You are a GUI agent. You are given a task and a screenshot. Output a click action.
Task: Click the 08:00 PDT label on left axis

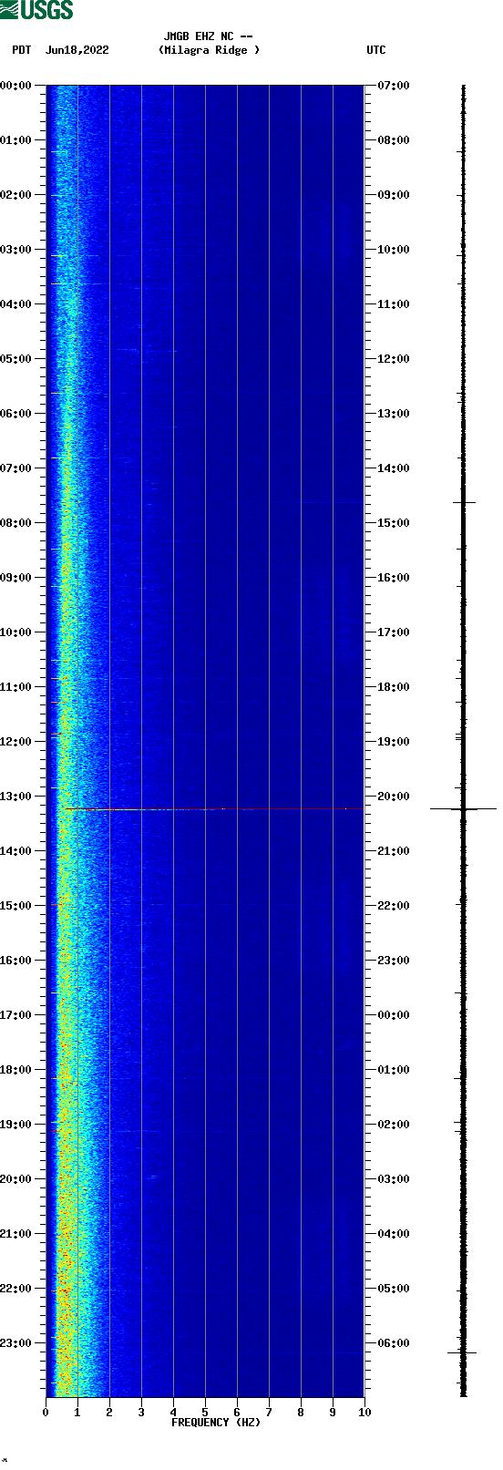point(16,523)
